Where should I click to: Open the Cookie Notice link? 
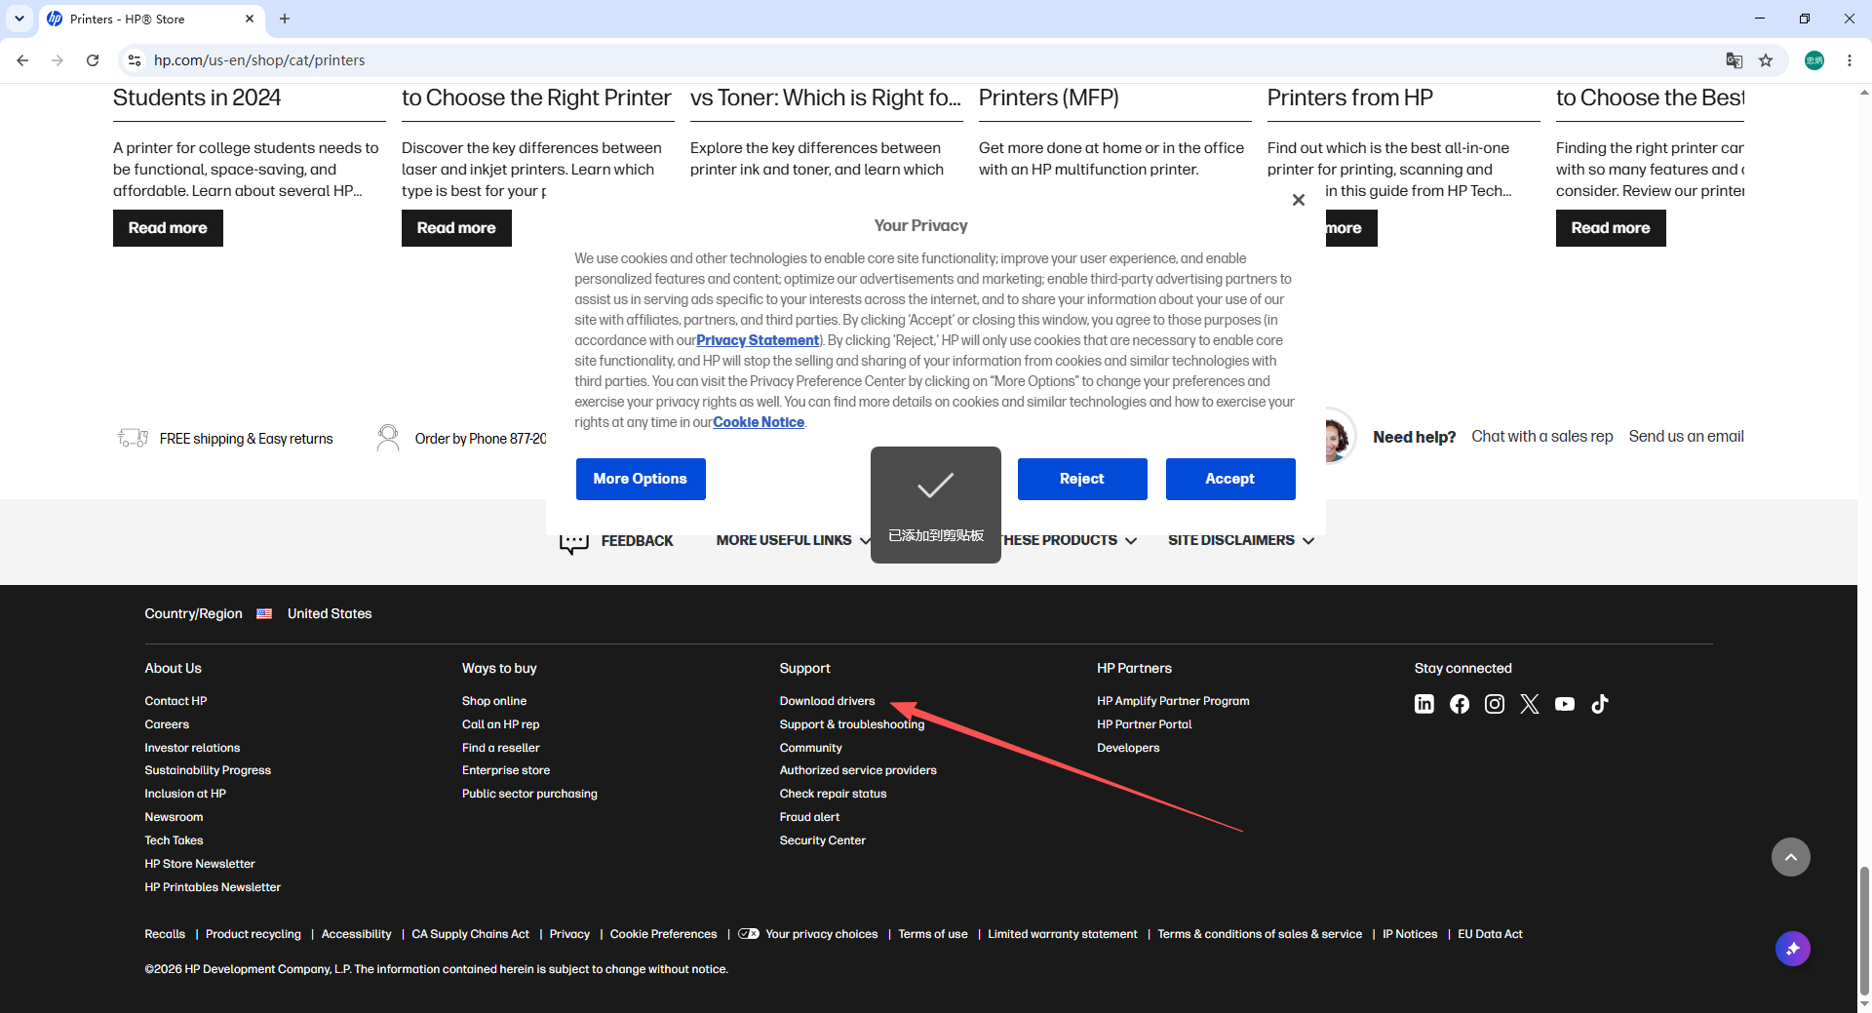pyautogui.click(x=759, y=422)
